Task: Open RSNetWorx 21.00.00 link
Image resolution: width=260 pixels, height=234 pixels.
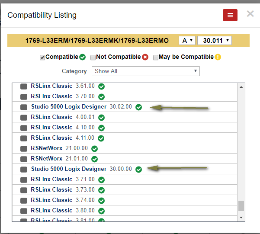Action: point(47,148)
